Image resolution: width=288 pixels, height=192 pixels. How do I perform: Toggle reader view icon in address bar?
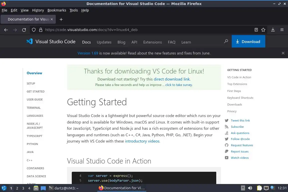pos(256,30)
